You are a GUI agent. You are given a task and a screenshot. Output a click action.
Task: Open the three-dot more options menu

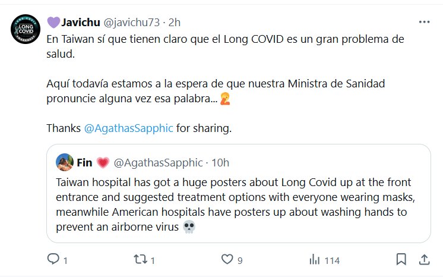tap(424, 22)
